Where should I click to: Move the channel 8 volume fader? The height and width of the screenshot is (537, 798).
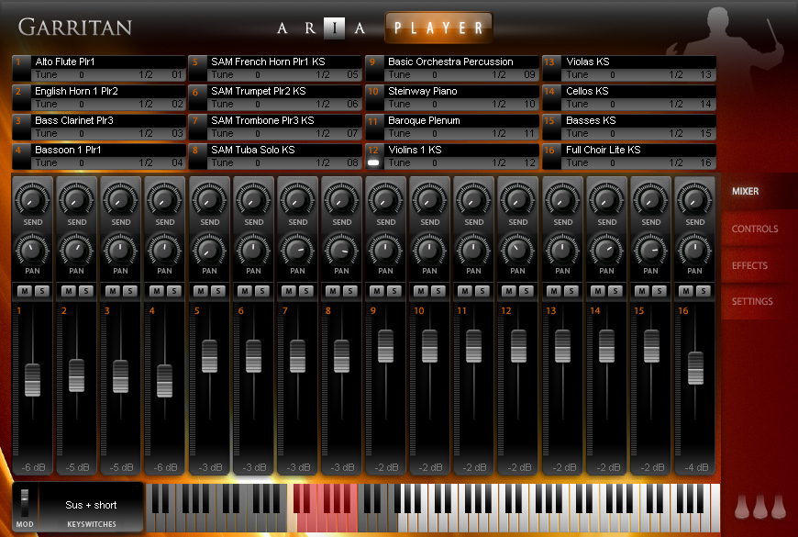341,356
